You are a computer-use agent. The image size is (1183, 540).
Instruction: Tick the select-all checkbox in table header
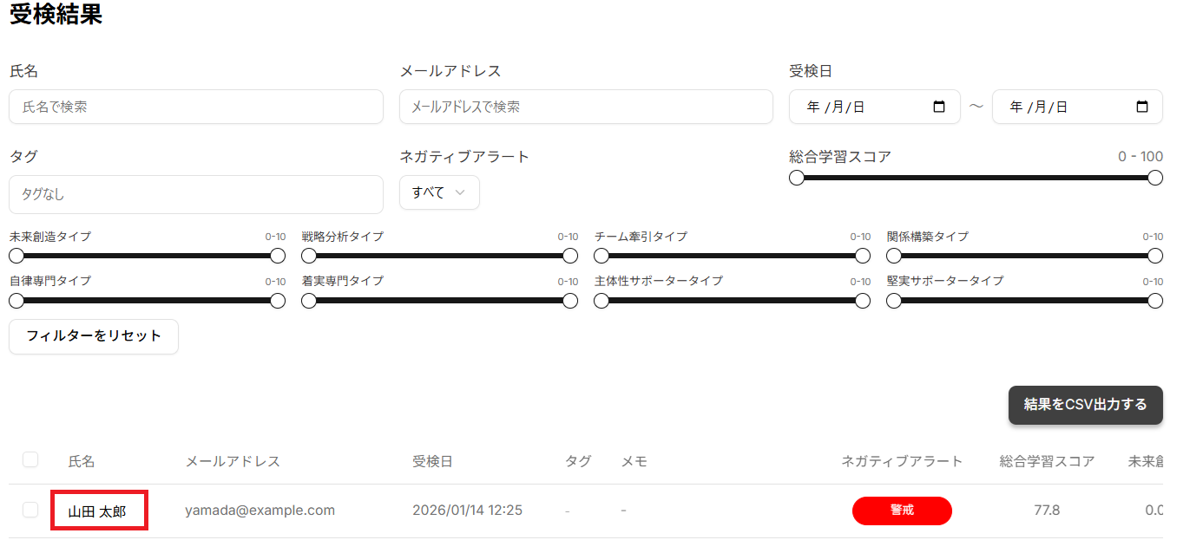30,460
